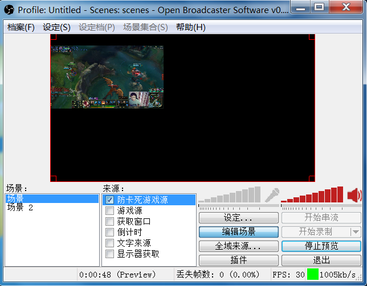367x286 pixels.
Task: Expand the 开始录制 dropdown arrow
Action: point(356,232)
